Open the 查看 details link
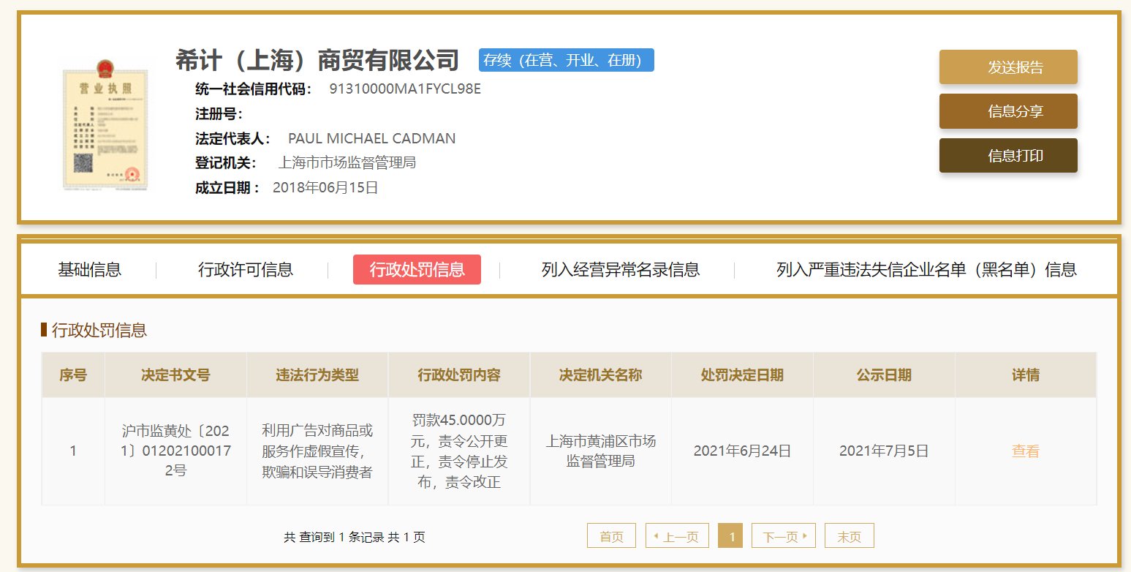 (x=1025, y=451)
